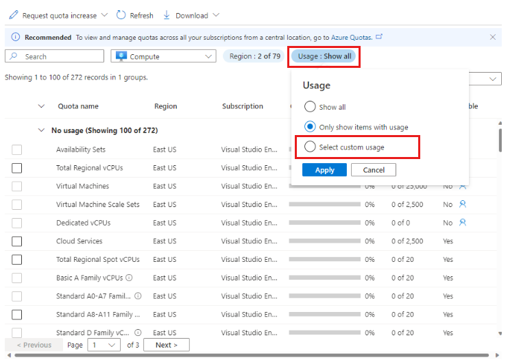Image resolution: width=508 pixels, height=362 pixels.
Task: Open the Compute provider dropdown
Action: tap(164, 56)
